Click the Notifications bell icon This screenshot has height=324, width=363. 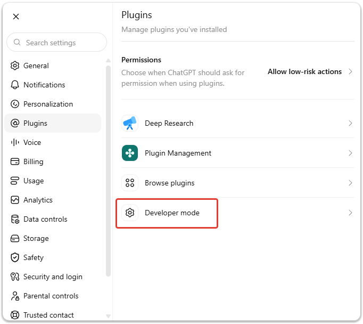(x=15, y=85)
